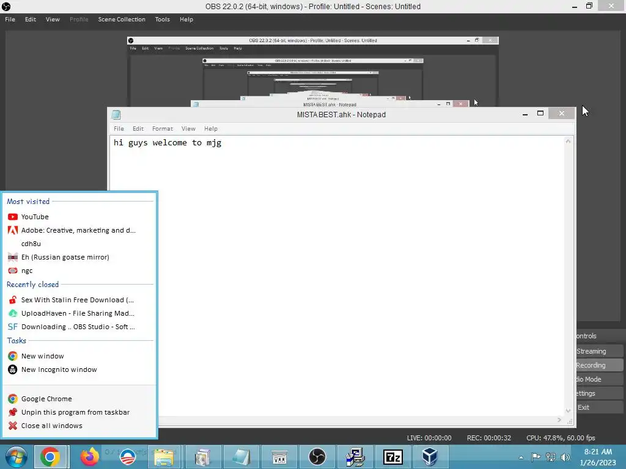Click the Chrome taskbar icon
Screen dimensions: 626x469
[x=50, y=457]
